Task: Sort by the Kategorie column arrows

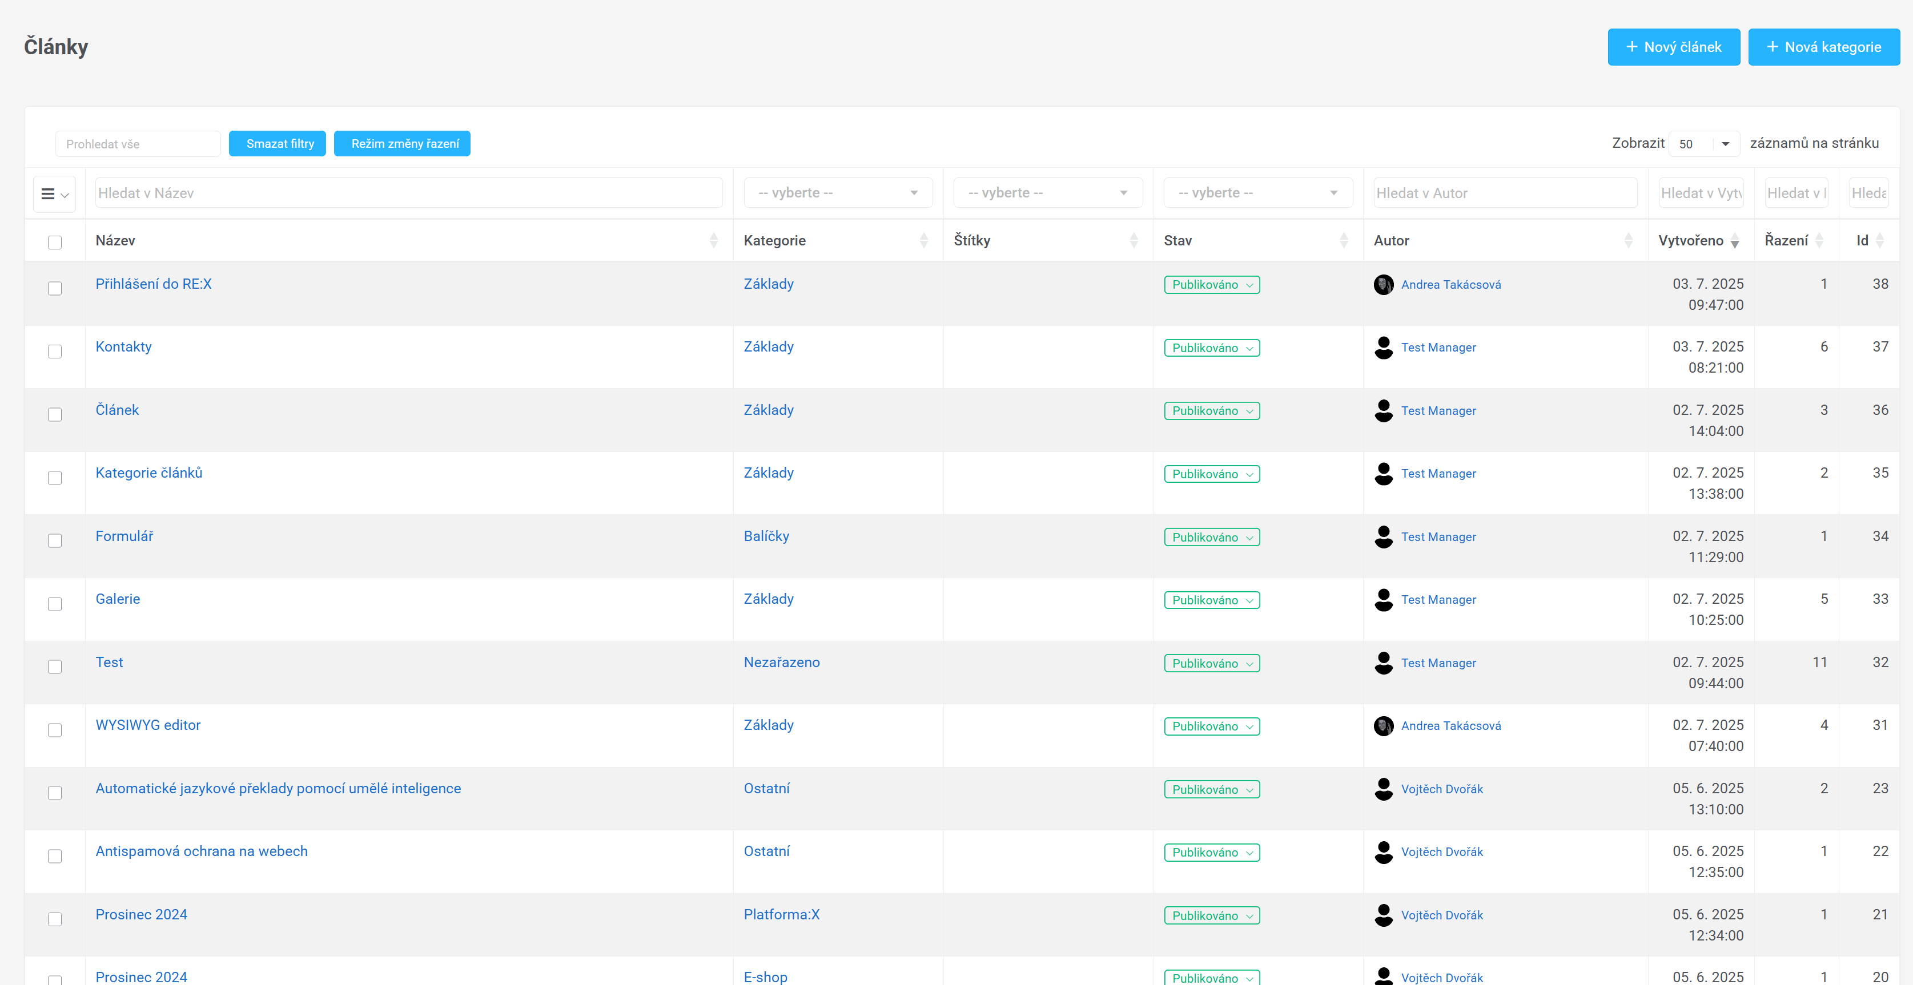Action: tap(923, 240)
